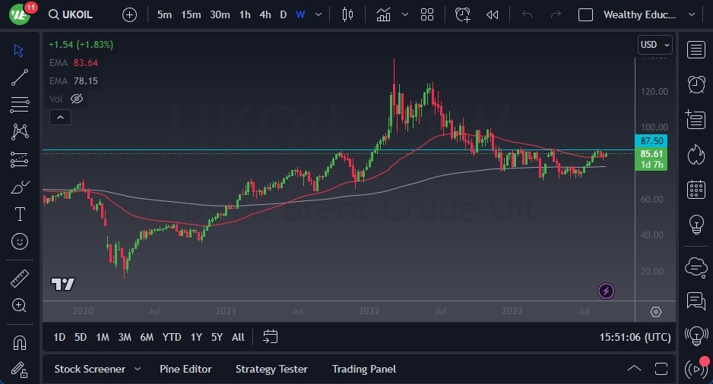The height and width of the screenshot is (384, 713).
Task: Select the trend line drawing tool
Action: (20, 77)
